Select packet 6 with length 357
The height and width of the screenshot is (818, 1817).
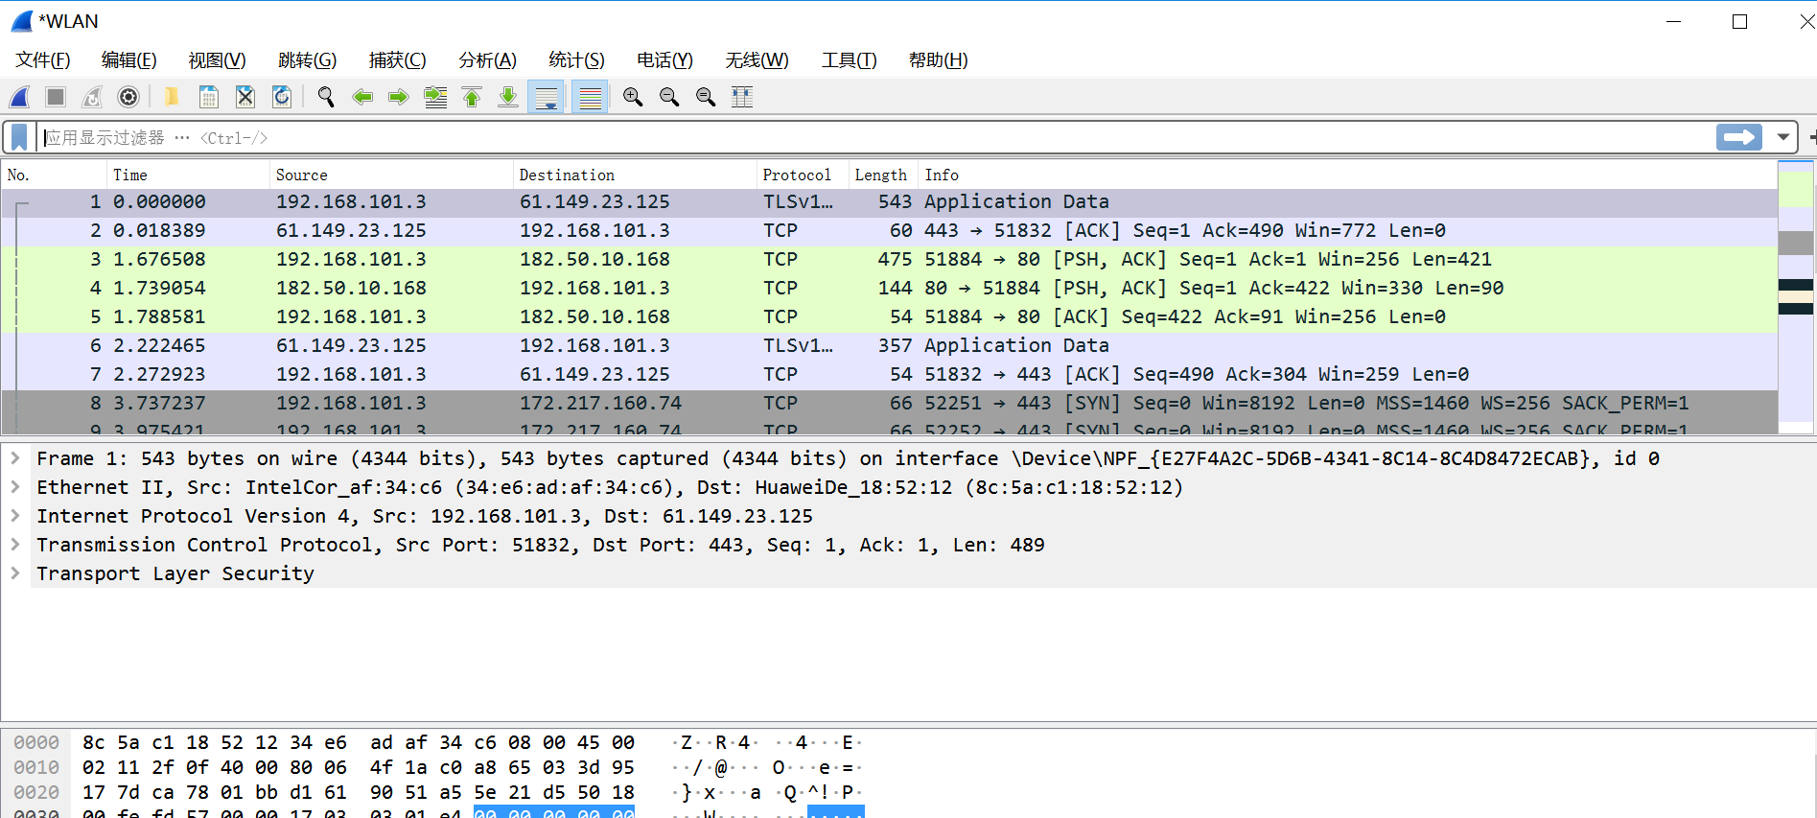point(889,345)
